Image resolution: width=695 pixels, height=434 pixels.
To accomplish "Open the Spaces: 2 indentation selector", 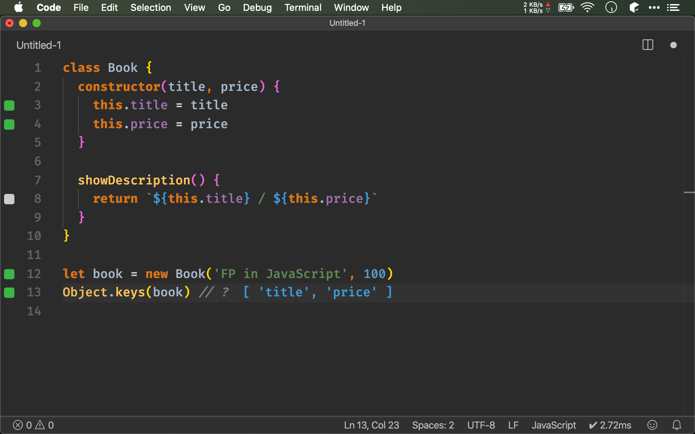I will coord(433,425).
